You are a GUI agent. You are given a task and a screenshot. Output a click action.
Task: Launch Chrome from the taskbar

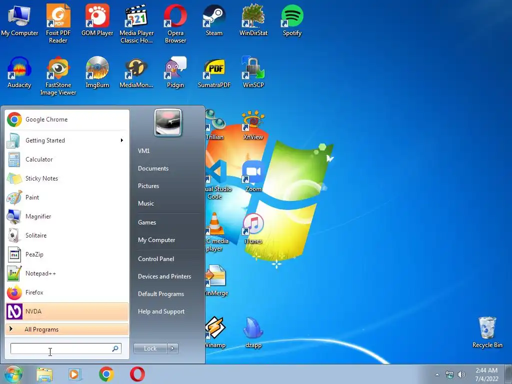point(106,374)
